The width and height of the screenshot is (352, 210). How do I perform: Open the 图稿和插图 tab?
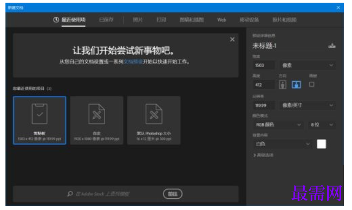tap(192, 20)
